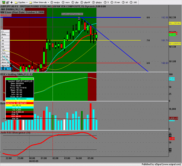This screenshot has width=182, height=166.
Task: Click the Spd Dn button
Action: pos(5,59)
